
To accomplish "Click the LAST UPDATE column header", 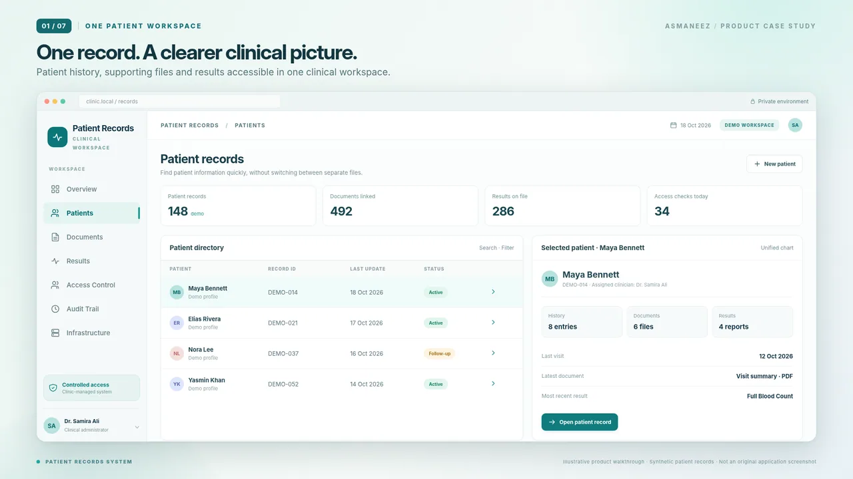I will point(368,269).
